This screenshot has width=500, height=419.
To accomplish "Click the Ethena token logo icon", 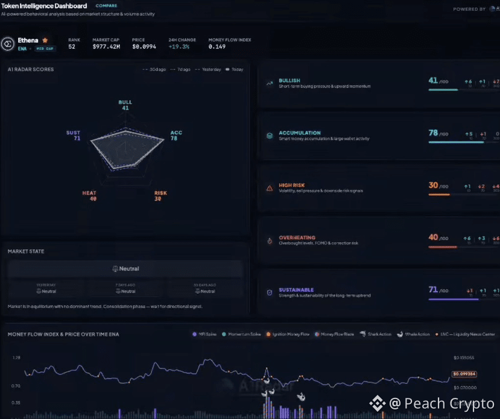I will [8, 43].
